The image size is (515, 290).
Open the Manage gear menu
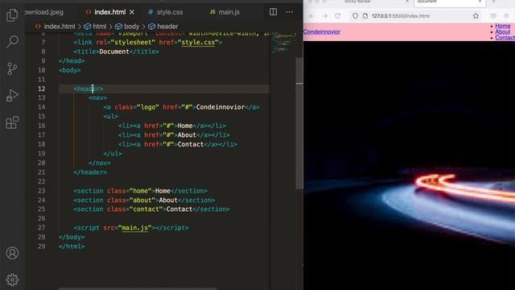click(12, 280)
